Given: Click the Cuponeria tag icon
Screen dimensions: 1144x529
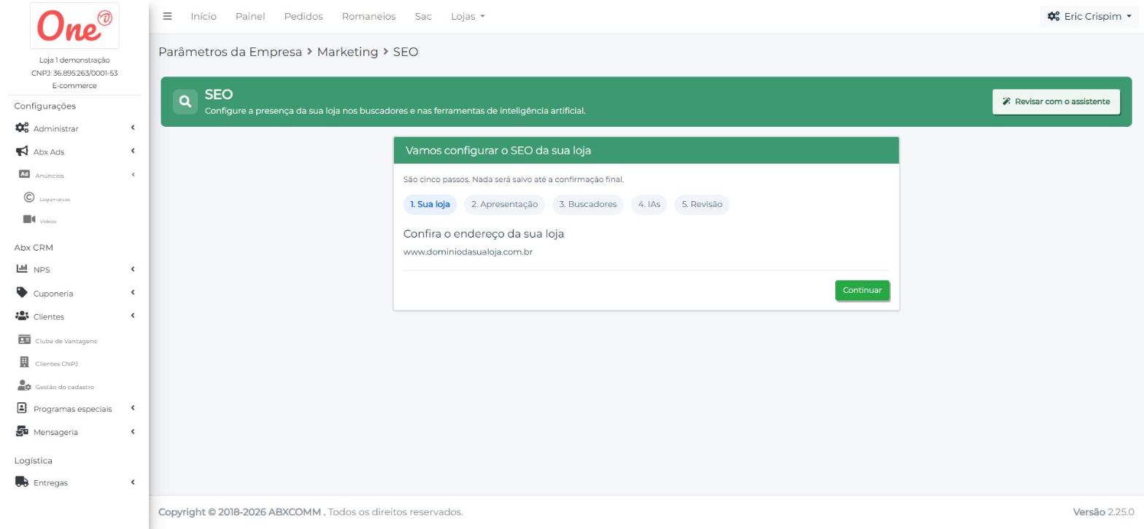Looking at the screenshot, I should tap(22, 293).
